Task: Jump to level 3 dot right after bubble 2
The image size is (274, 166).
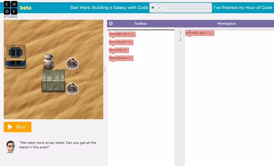Action: (x=164, y=8)
